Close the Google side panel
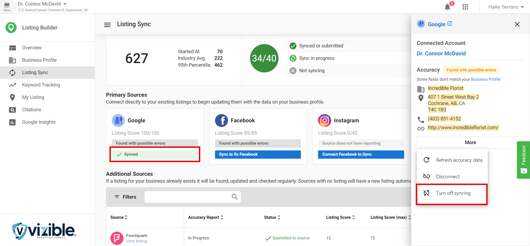The width and height of the screenshot is (530, 246). [517, 24]
